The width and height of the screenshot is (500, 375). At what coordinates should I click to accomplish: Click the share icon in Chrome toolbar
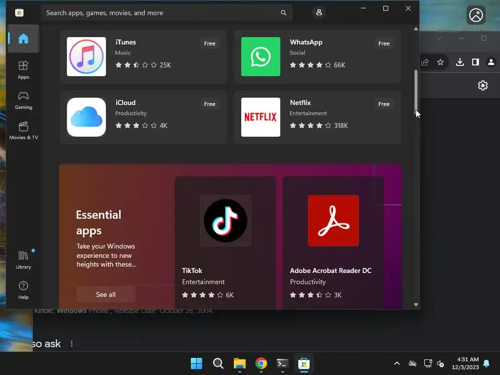coord(425,62)
